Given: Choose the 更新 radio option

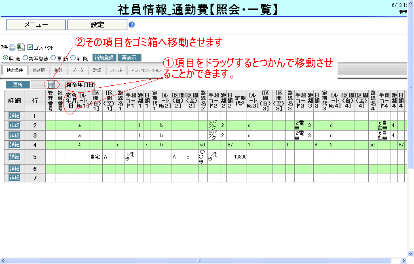Looking at the screenshot, I should [x=53, y=58].
